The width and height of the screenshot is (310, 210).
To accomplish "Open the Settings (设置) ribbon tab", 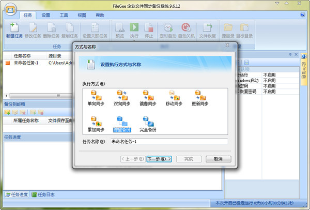I will point(45,15).
